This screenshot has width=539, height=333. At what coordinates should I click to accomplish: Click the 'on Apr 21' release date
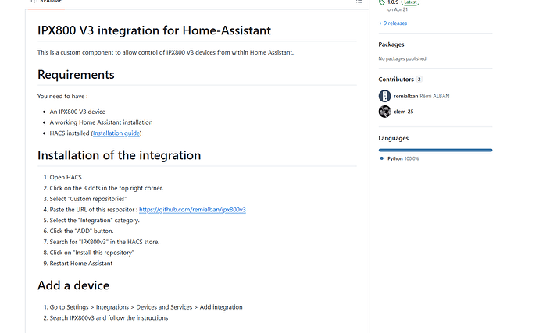tap(398, 9)
